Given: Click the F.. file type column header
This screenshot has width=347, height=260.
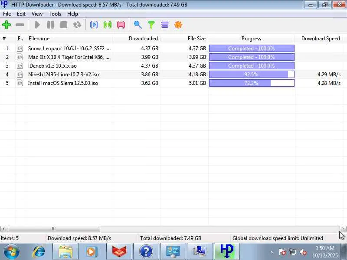Looking at the screenshot, I should 20,39.
